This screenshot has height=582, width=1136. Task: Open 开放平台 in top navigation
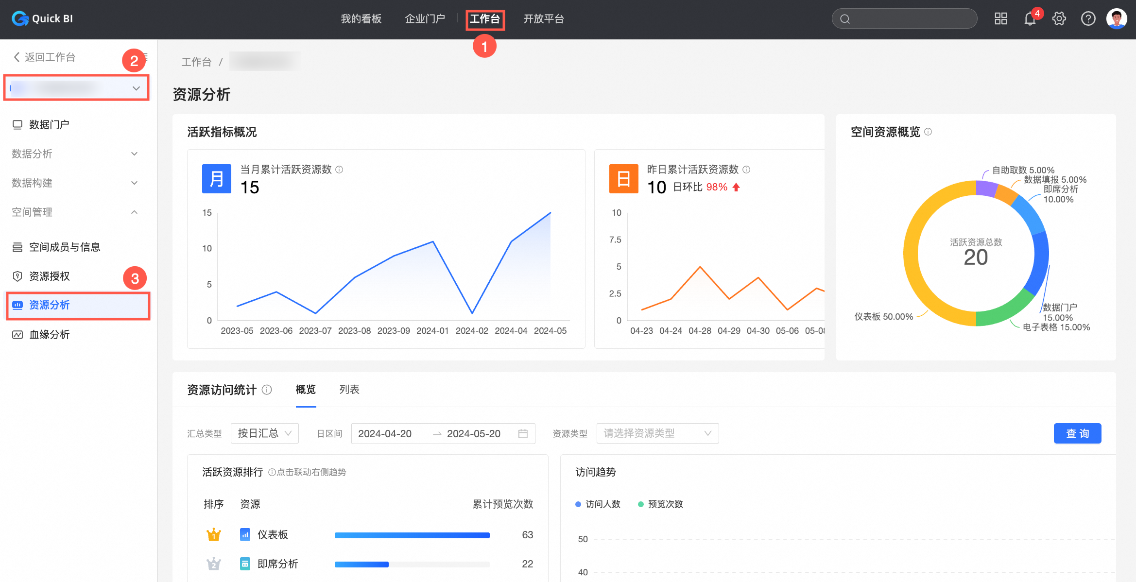[x=544, y=19]
